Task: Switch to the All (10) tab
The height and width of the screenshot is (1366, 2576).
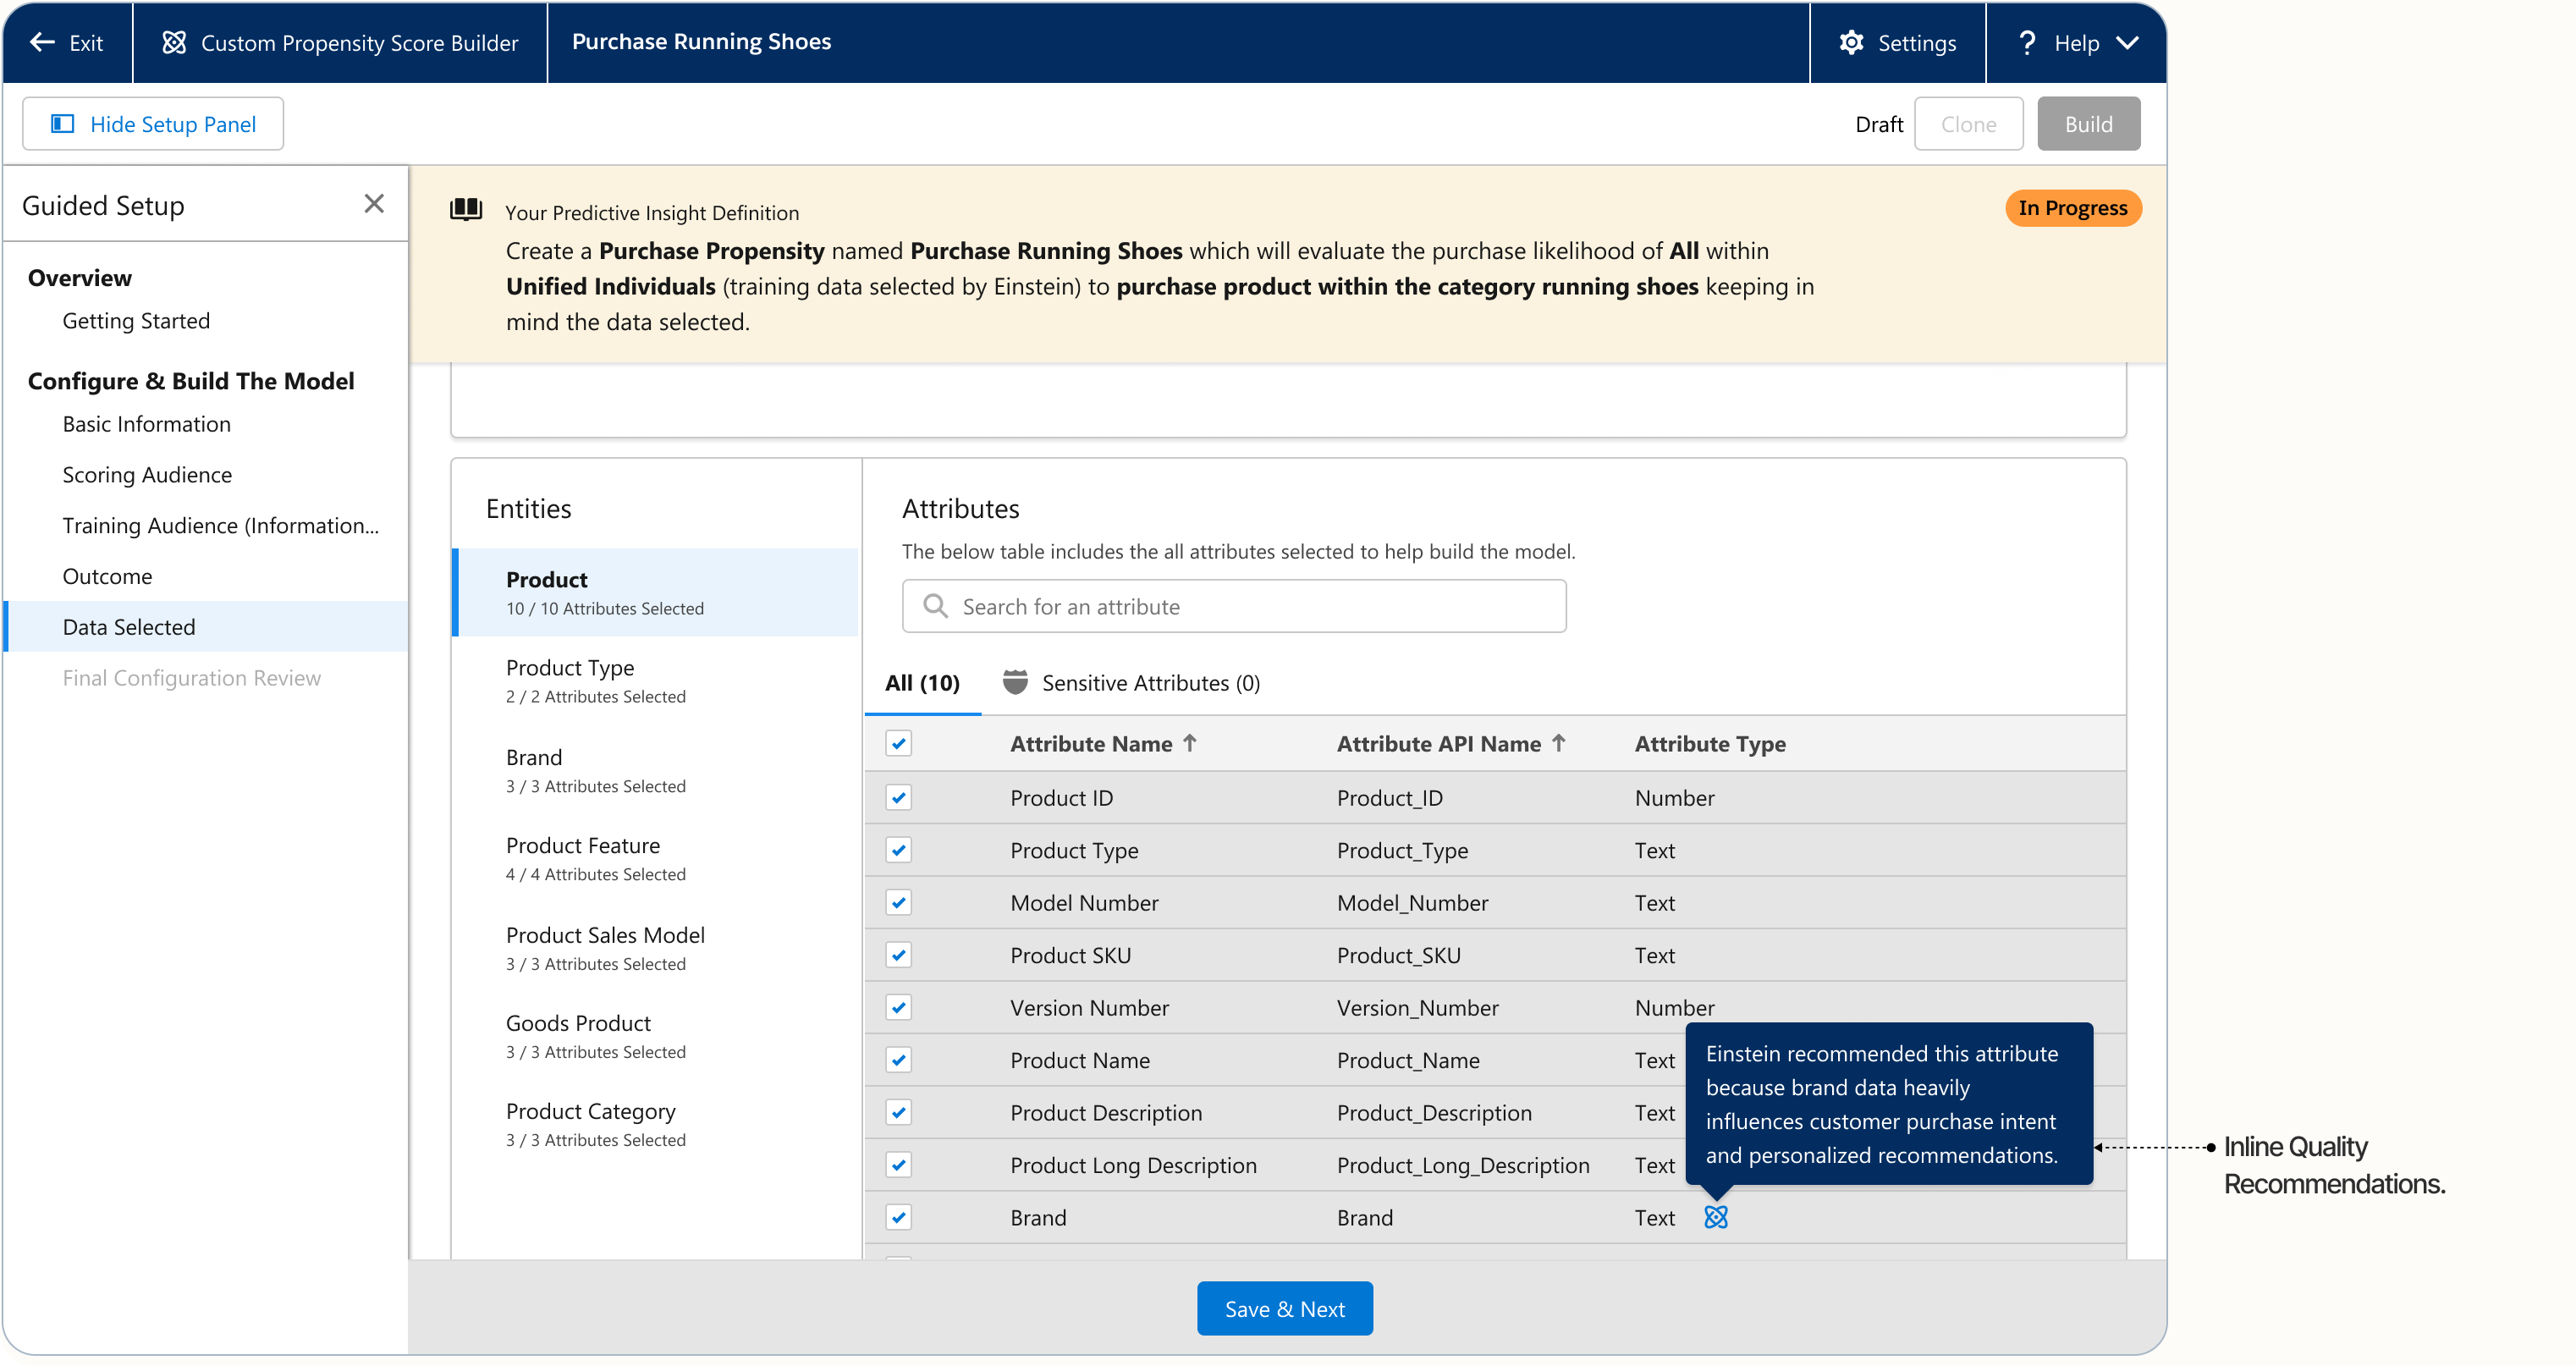Action: tap(921, 683)
